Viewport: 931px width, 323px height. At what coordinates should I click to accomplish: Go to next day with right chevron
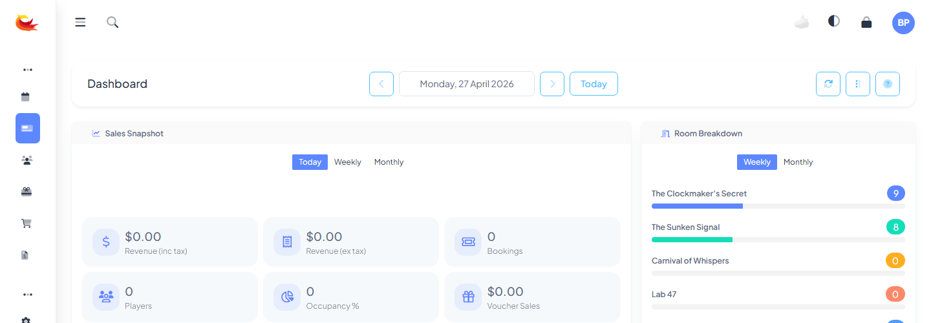pyautogui.click(x=552, y=84)
